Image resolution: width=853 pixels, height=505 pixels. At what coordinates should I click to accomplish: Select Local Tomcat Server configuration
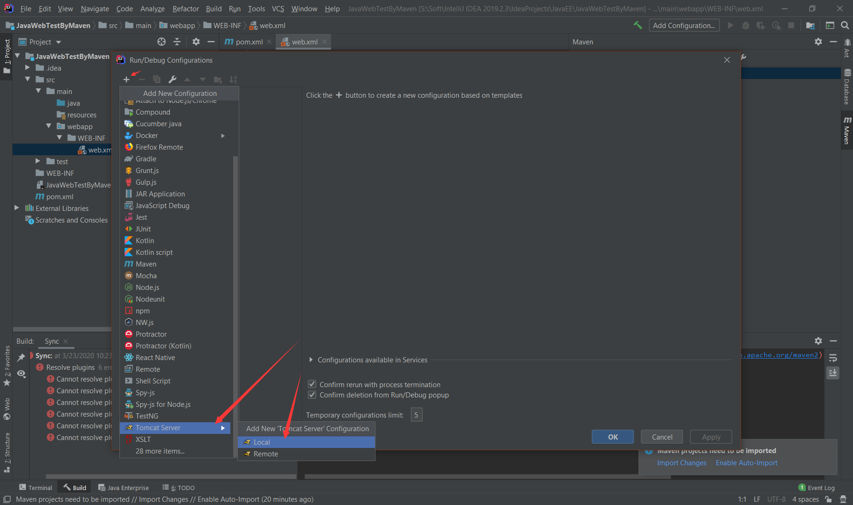pos(306,442)
